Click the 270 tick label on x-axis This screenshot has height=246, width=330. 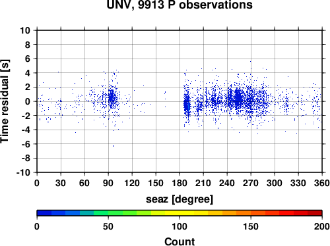point(251,183)
